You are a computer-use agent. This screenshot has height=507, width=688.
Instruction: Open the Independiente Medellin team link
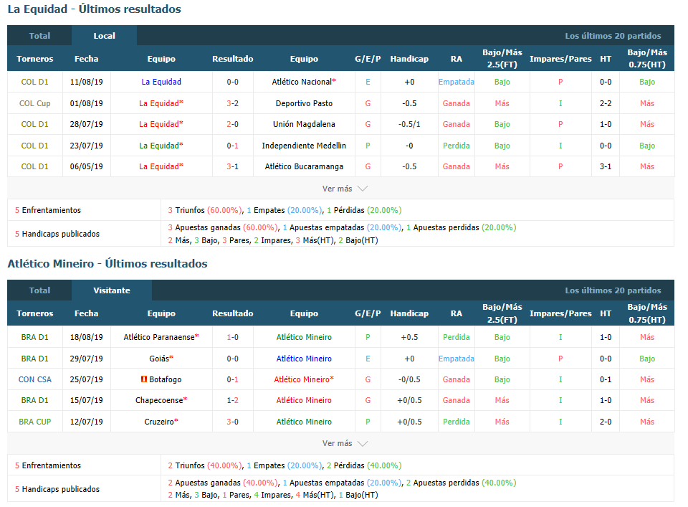point(304,146)
